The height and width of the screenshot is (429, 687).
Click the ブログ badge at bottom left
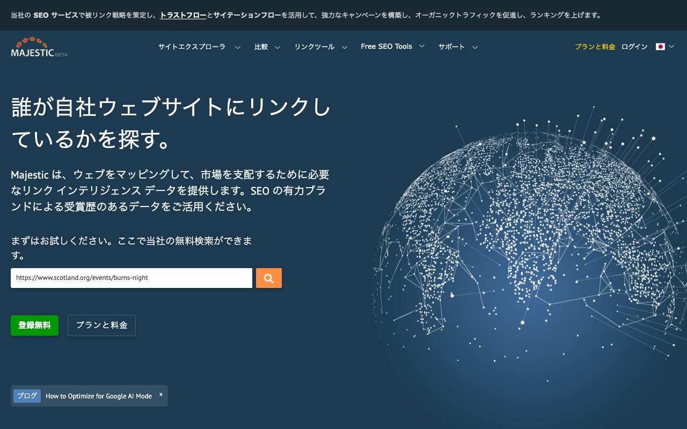click(27, 396)
